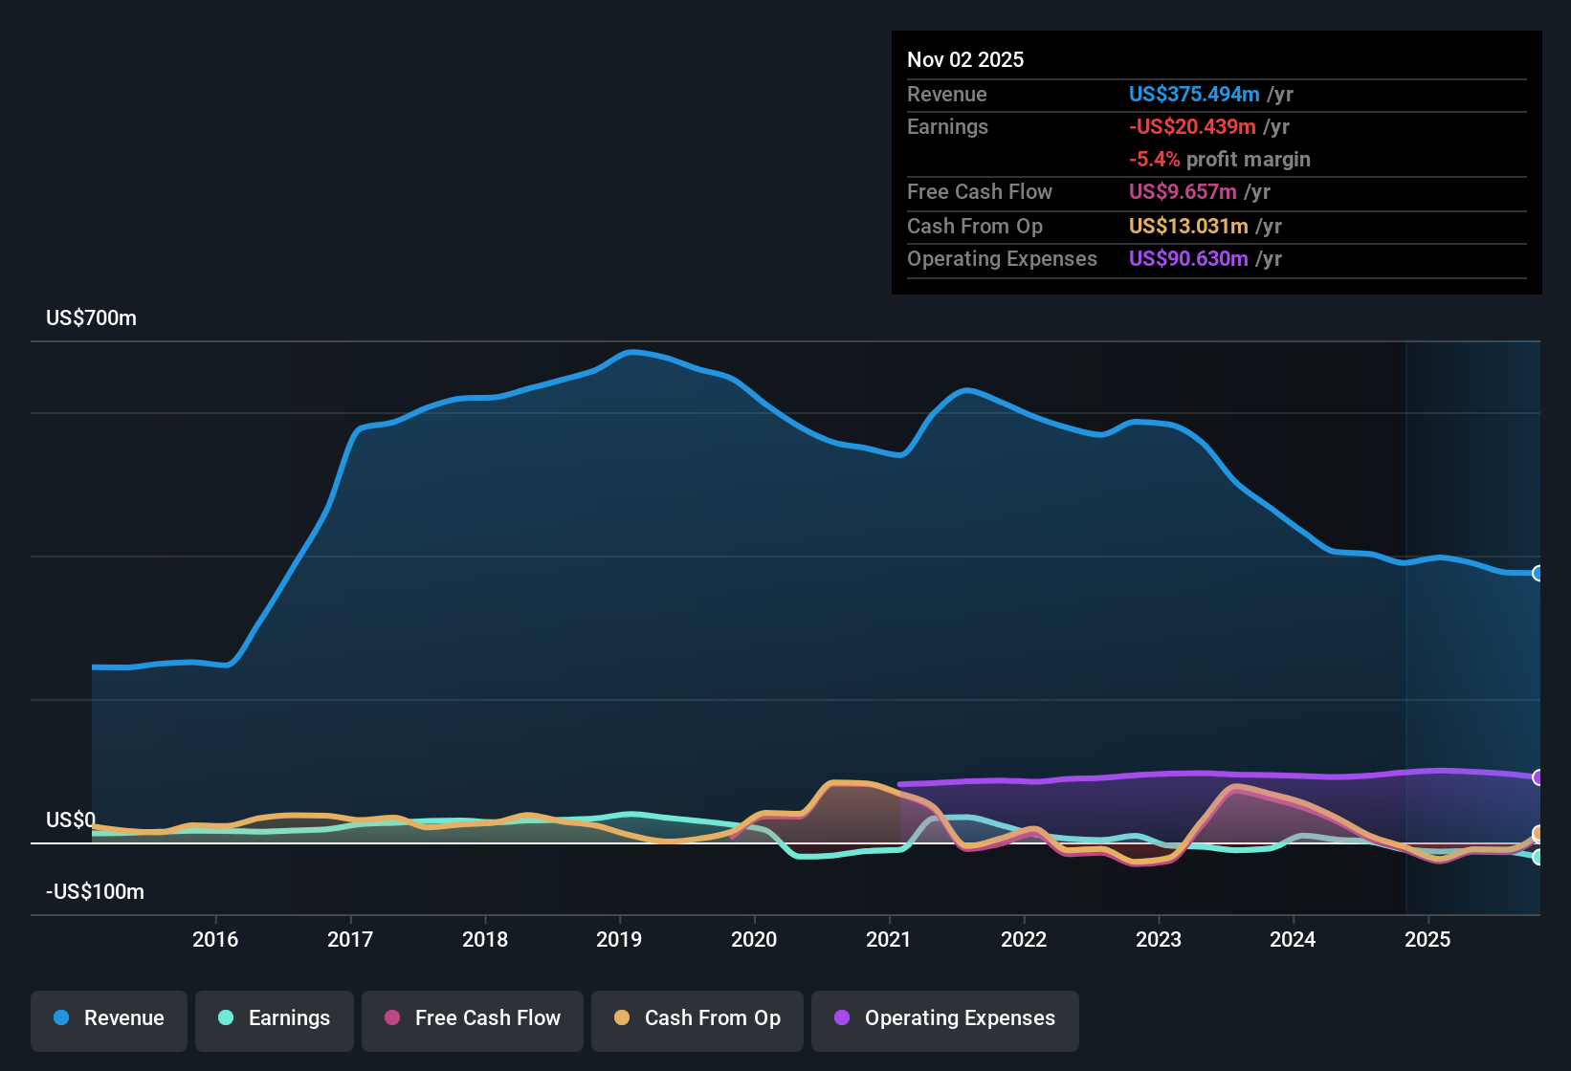
Task: Click the teal Earnings legend dot
Action: 226,1017
